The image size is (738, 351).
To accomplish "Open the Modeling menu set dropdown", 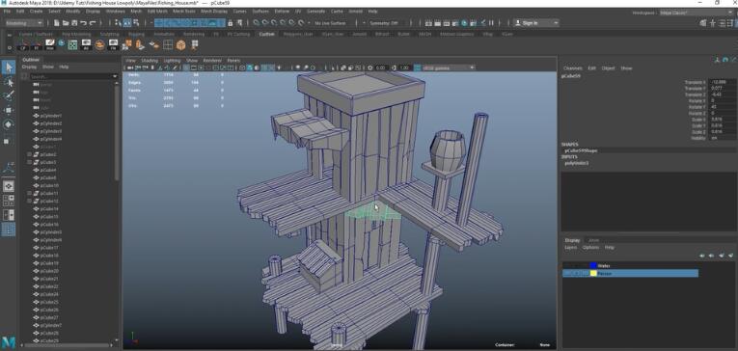I will pyautogui.click(x=23, y=22).
